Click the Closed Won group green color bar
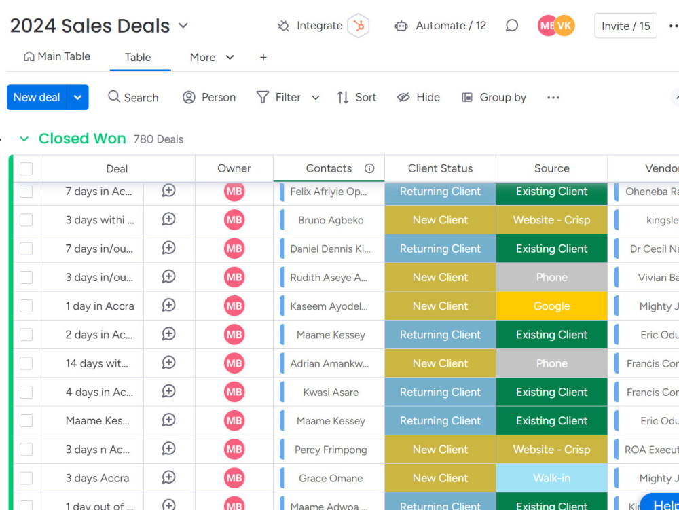The image size is (679, 510). pos(11,332)
